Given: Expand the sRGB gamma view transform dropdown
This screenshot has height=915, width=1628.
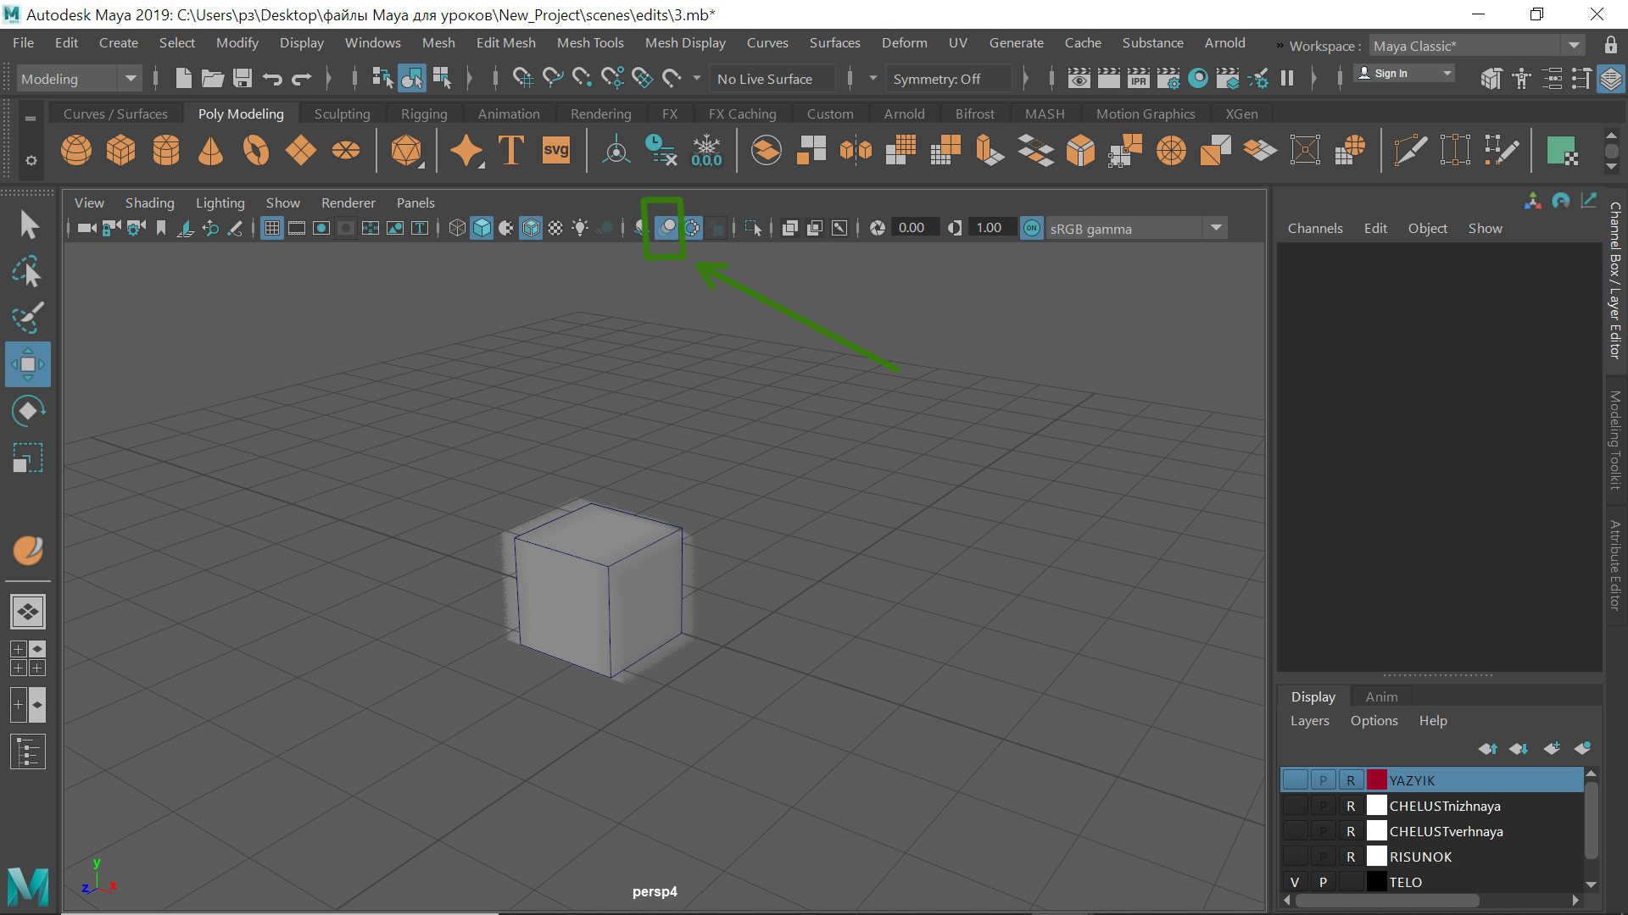Looking at the screenshot, I should point(1216,228).
